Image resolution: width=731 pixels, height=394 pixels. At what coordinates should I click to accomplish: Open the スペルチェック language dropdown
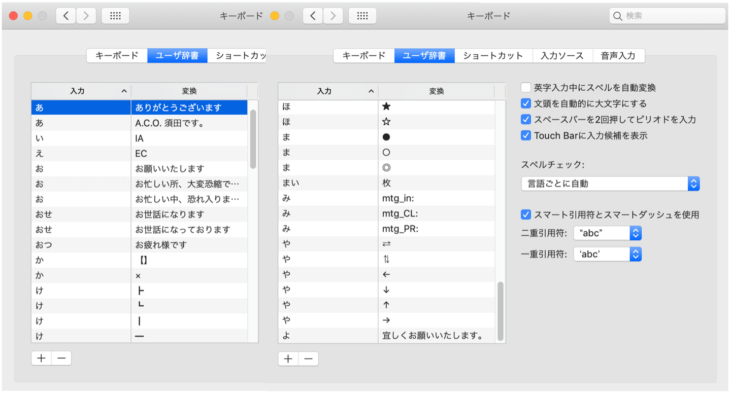click(610, 184)
